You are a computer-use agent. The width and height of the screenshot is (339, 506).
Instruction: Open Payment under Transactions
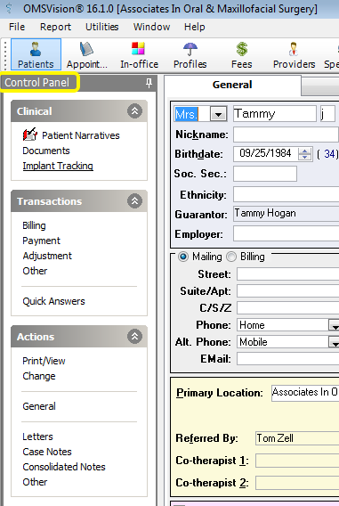tap(41, 241)
